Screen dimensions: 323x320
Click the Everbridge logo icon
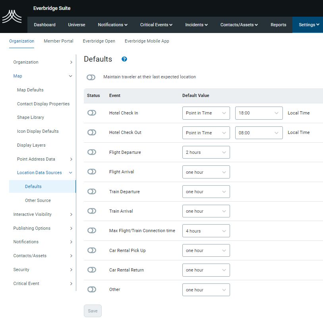pyautogui.click(x=12, y=16)
